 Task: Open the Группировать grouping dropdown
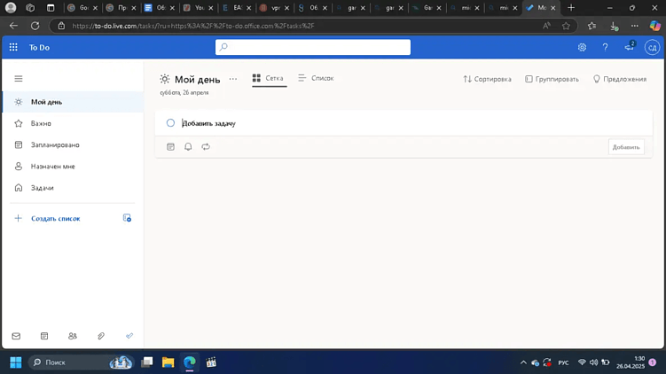click(552, 79)
